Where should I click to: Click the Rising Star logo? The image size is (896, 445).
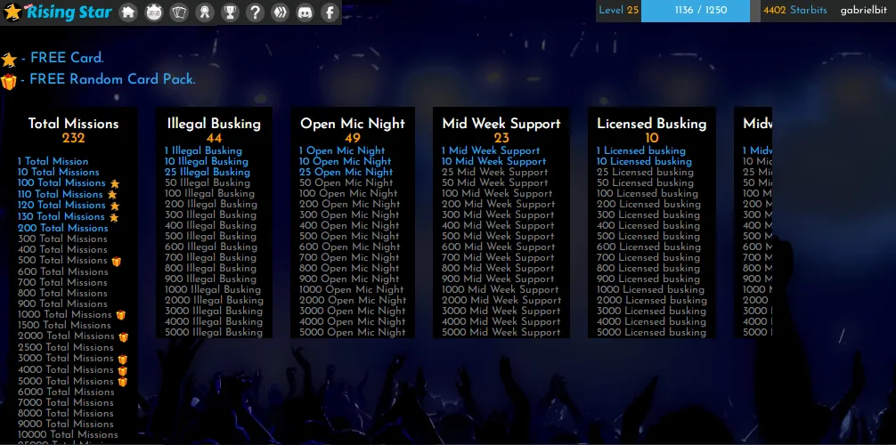pos(57,12)
